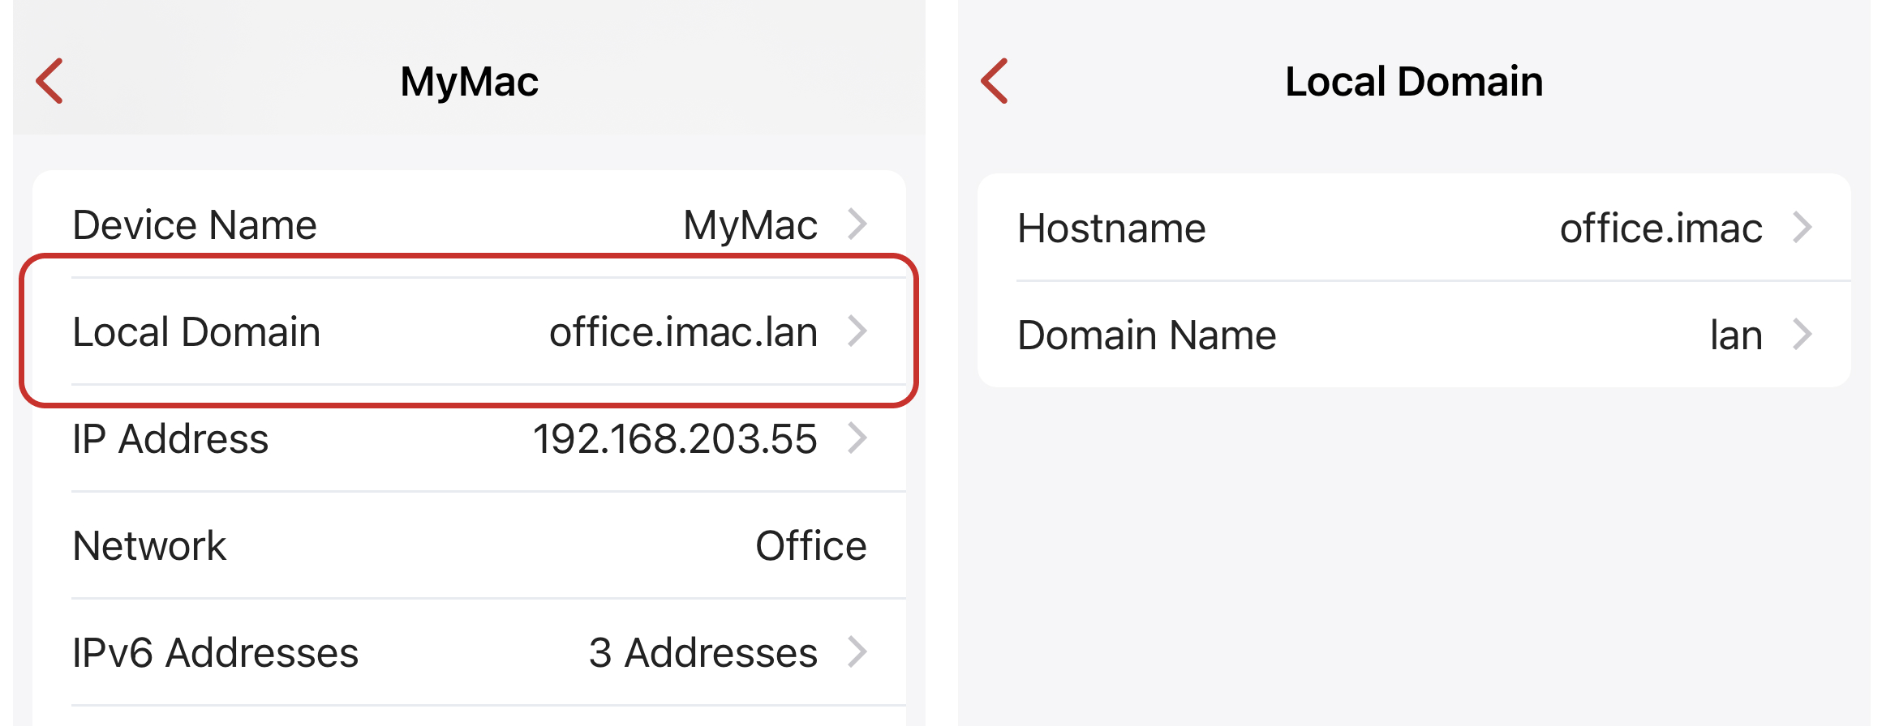Select the Hostname label
The height and width of the screenshot is (726, 1882).
pos(1111,228)
